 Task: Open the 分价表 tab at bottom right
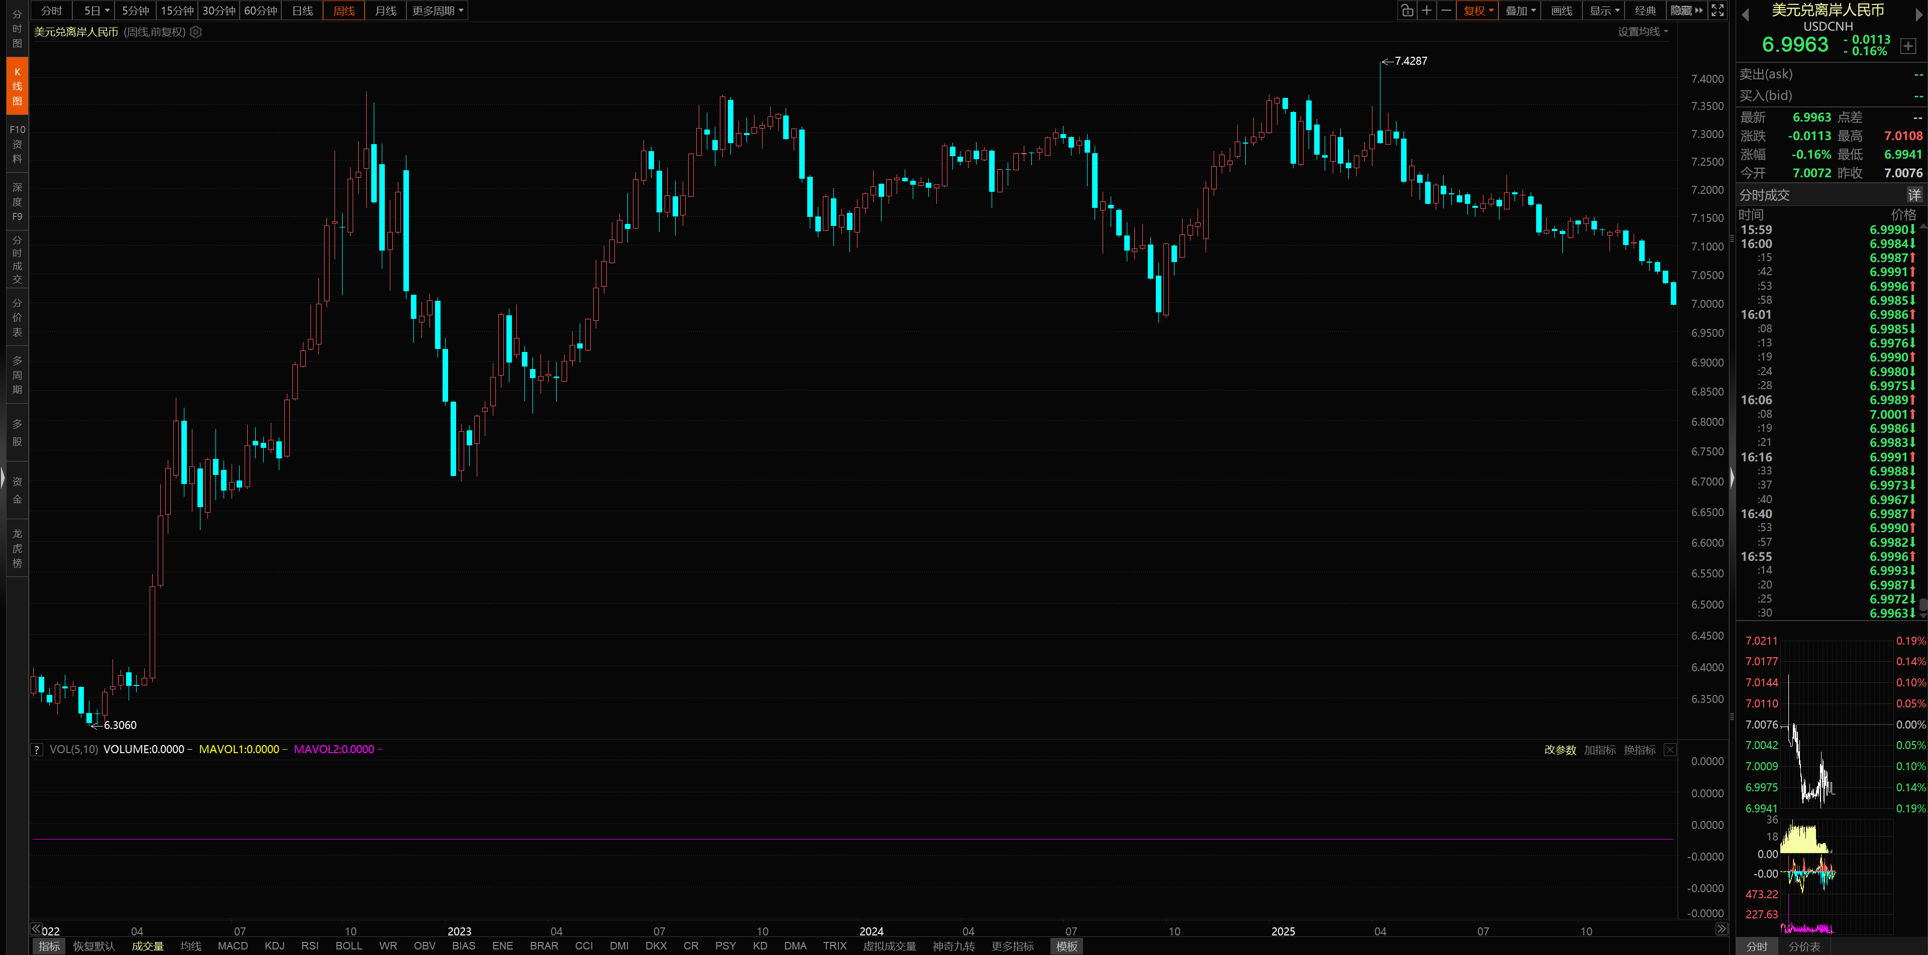coord(1804,946)
